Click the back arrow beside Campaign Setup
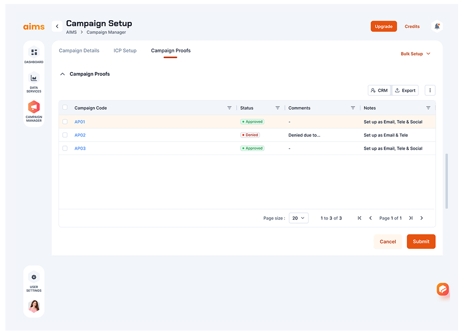The height and width of the screenshot is (336, 463). click(57, 26)
